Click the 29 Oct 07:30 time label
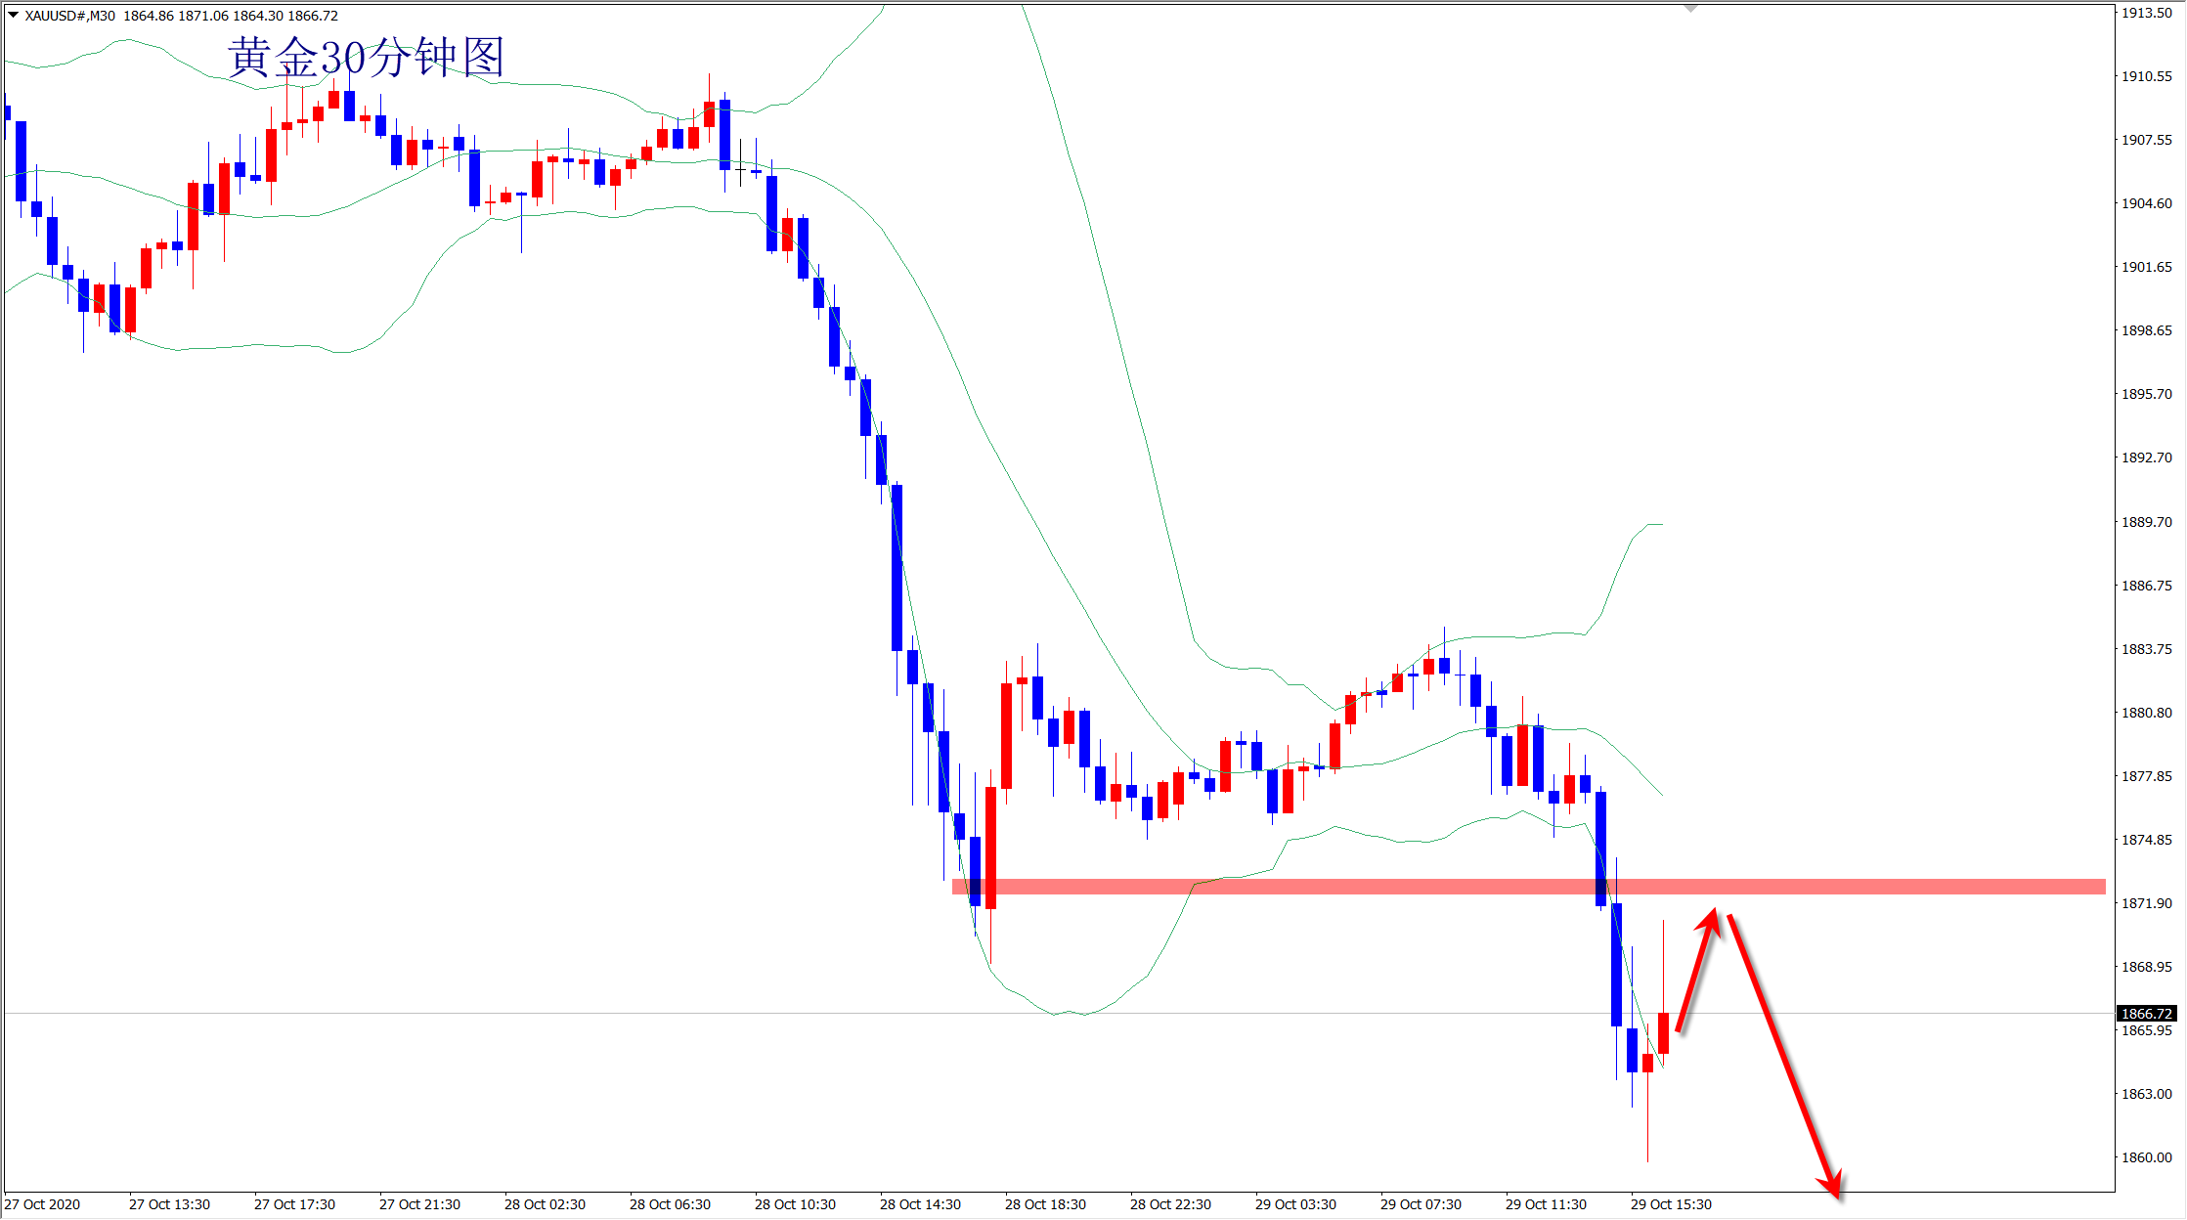Screen dimensions: 2187x1220 click(1421, 1204)
